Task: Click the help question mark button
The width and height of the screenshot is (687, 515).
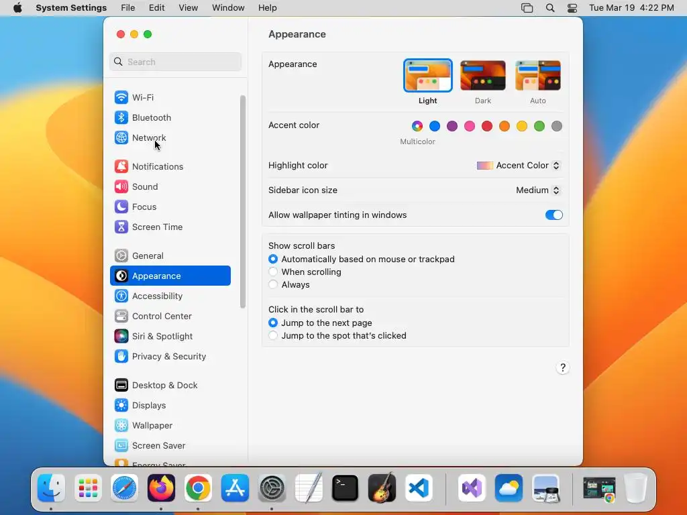Action: point(563,368)
